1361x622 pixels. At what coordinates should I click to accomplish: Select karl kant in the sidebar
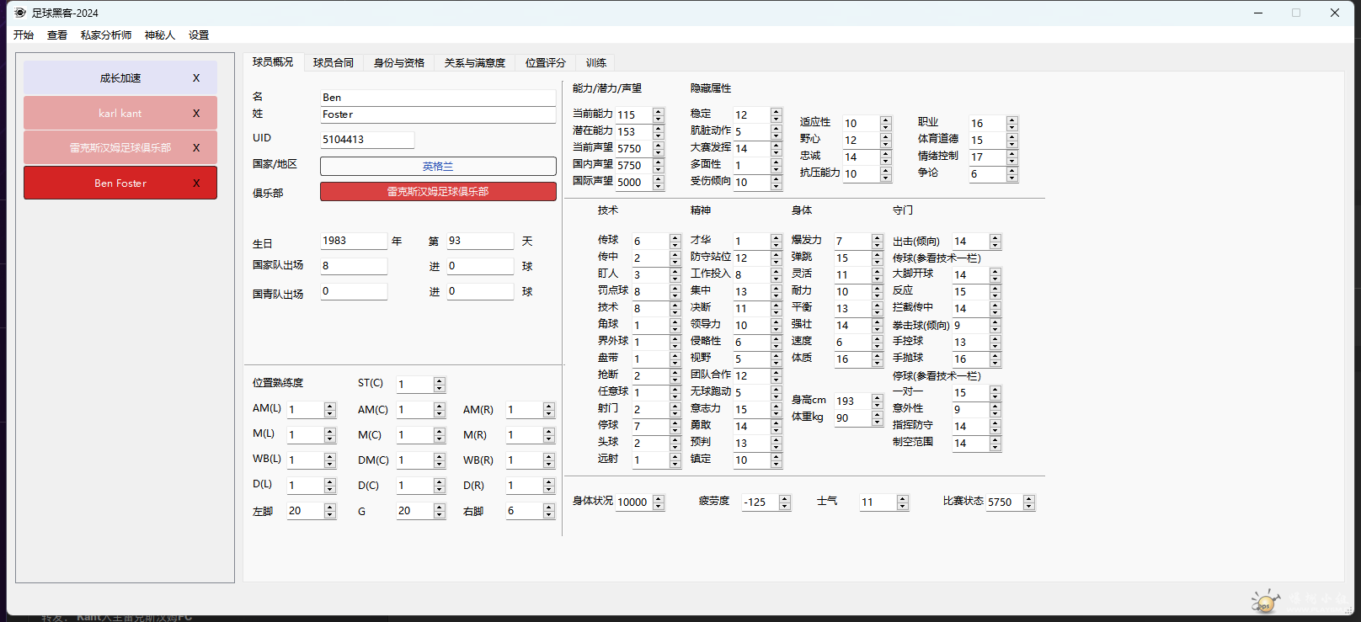[120, 114]
